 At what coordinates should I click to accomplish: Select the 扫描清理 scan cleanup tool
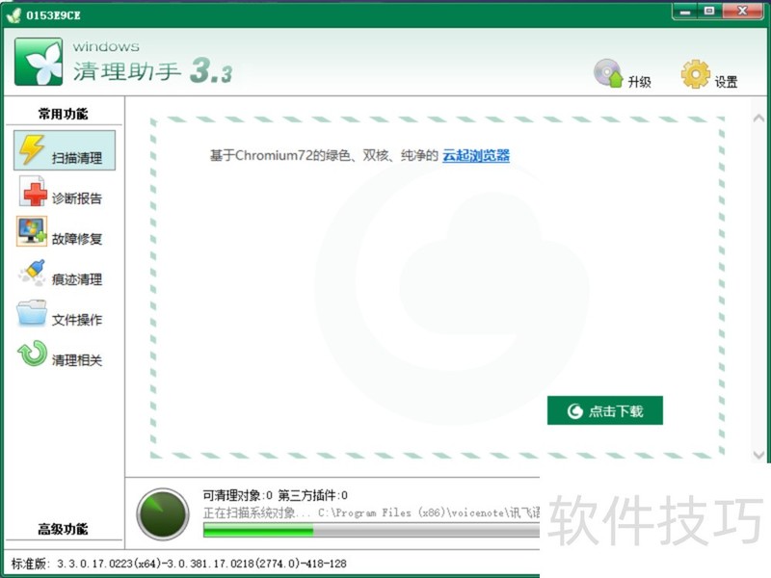(x=64, y=150)
